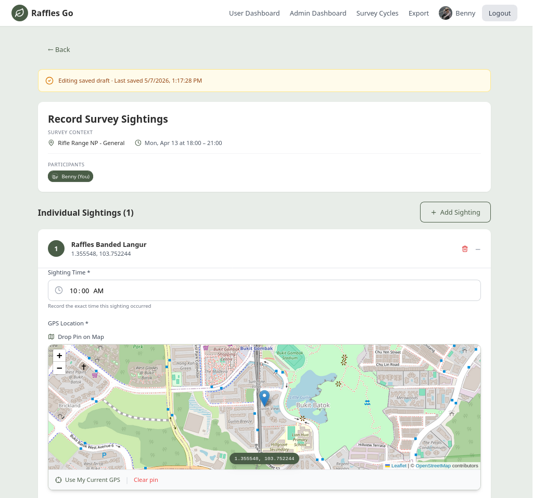Clear the dropped pin
The image size is (533, 498).
(146, 480)
